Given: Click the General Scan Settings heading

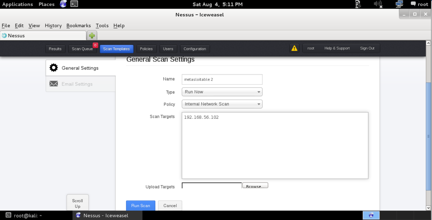Looking at the screenshot, I should pyautogui.click(x=160, y=59).
